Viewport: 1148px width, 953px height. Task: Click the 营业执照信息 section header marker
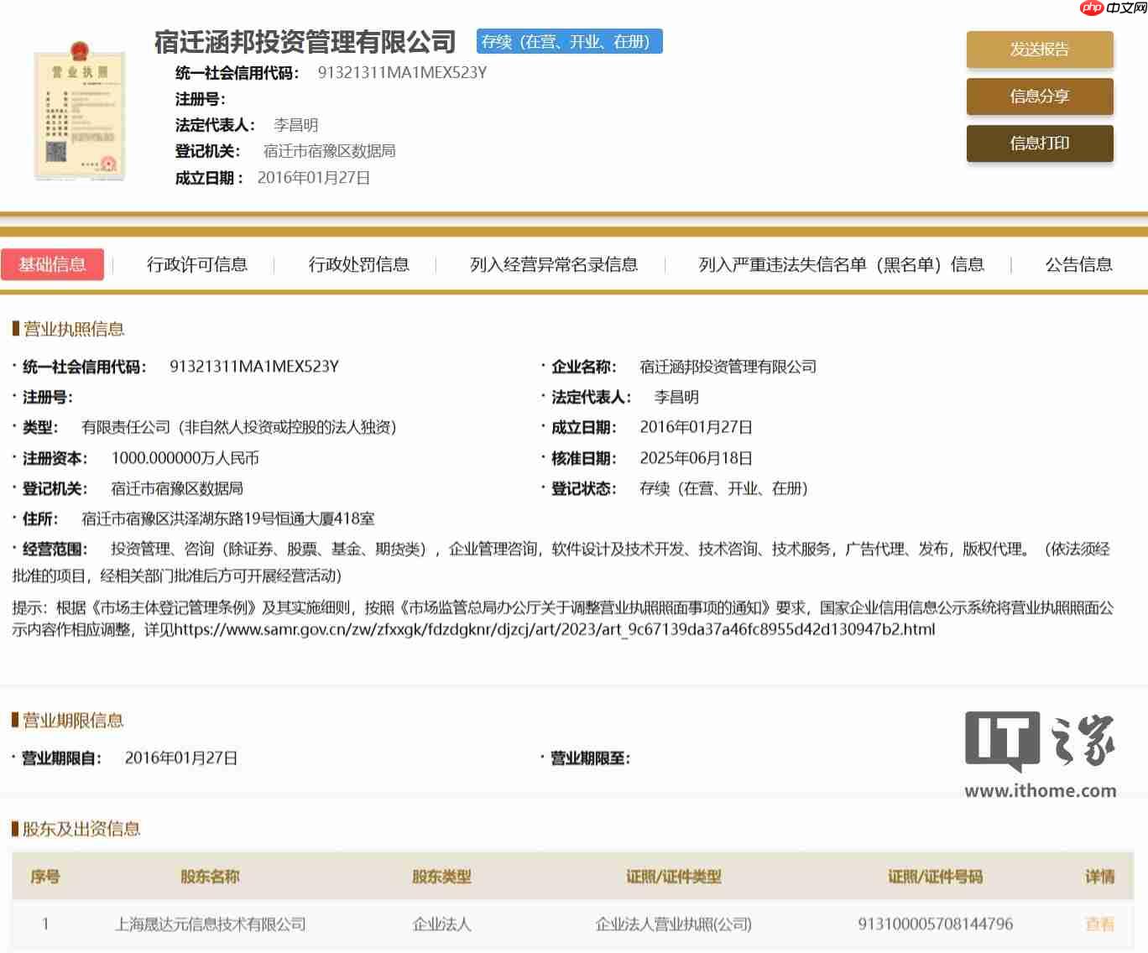click(13, 329)
